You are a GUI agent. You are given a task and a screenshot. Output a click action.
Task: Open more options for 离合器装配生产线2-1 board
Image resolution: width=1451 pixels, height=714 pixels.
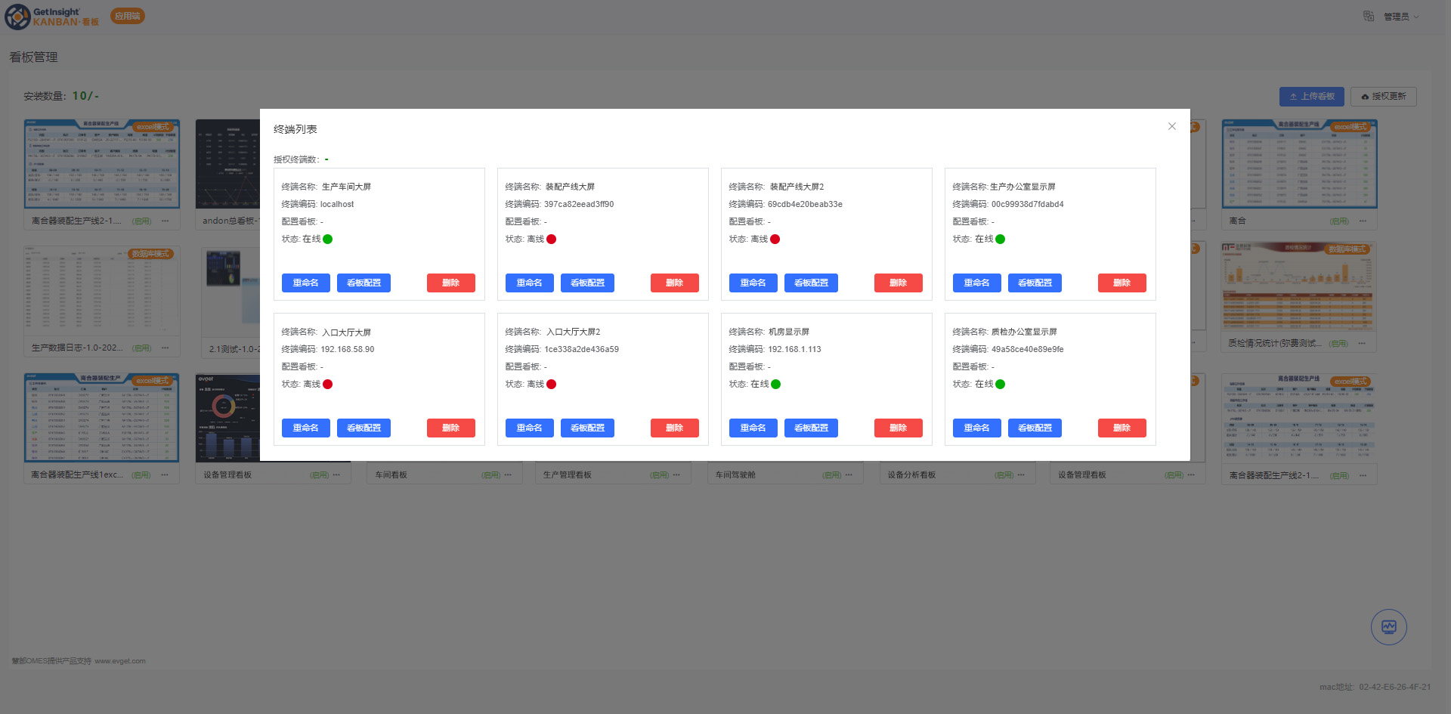coord(166,221)
